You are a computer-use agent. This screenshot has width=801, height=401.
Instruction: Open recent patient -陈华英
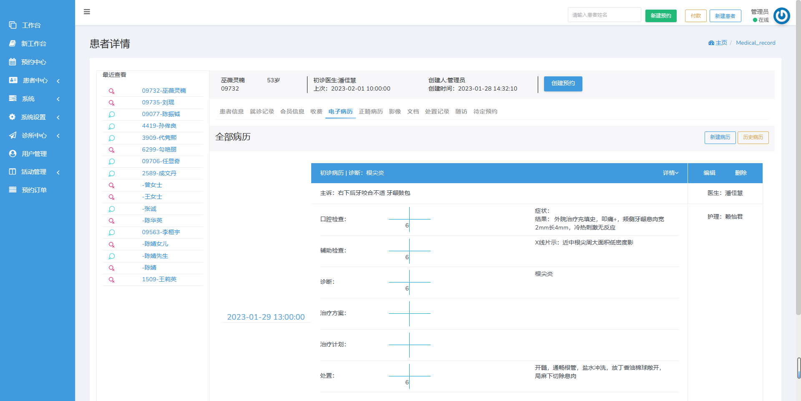point(152,220)
